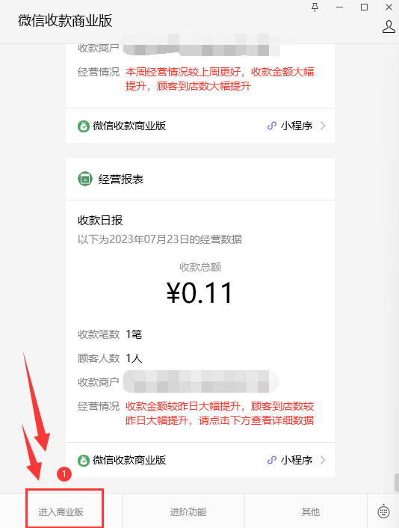Image resolution: width=399 pixels, height=528 pixels.
Task: Click the 收款日报 heading
Action: tap(100, 220)
